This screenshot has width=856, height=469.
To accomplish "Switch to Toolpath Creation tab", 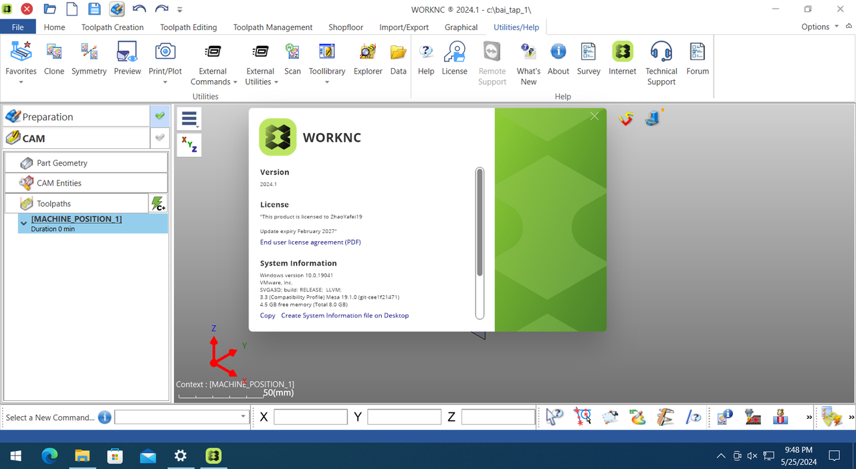I will (x=112, y=27).
